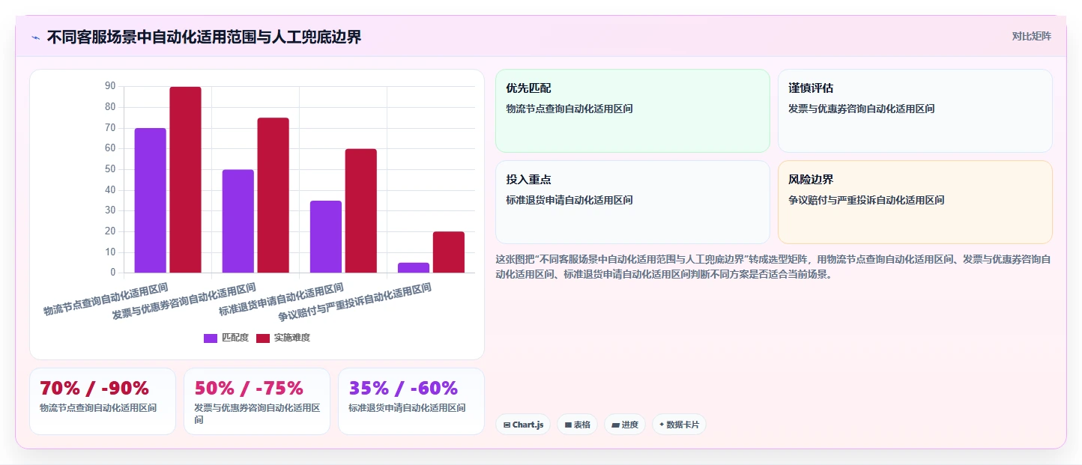
Task: Click 发票与优惠券咨询自动化适用区间 in 谨慎评估 card
Action: click(x=862, y=109)
